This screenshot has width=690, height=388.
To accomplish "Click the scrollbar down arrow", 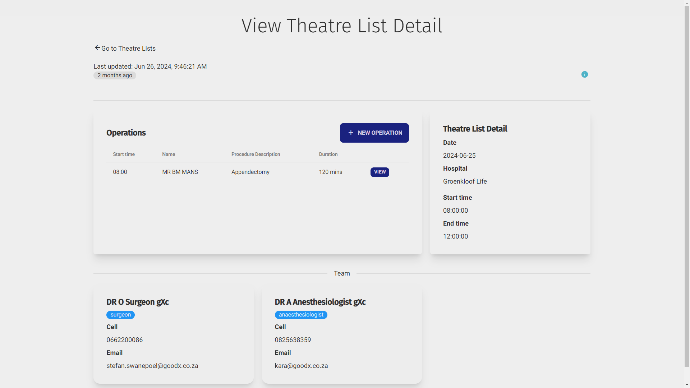I will (x=687, y=385).
